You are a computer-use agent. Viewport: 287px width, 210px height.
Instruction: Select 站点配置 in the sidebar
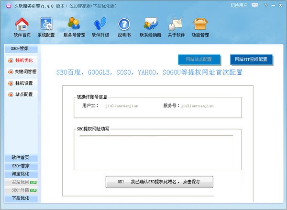[24, 94]
